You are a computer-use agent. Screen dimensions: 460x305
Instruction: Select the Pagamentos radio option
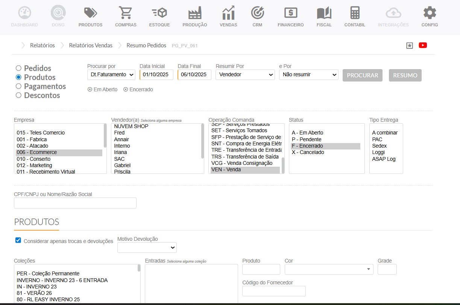coord(18,86)
